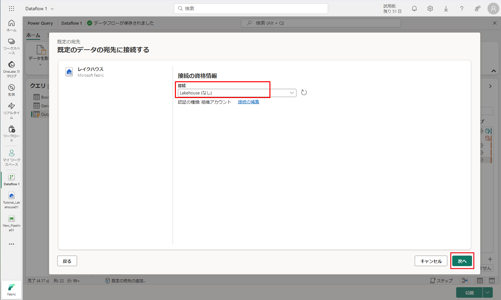This screenshot has width=501, height=300.
Task: Click the top 検索 search field
Action: click(x=251, y=9)
